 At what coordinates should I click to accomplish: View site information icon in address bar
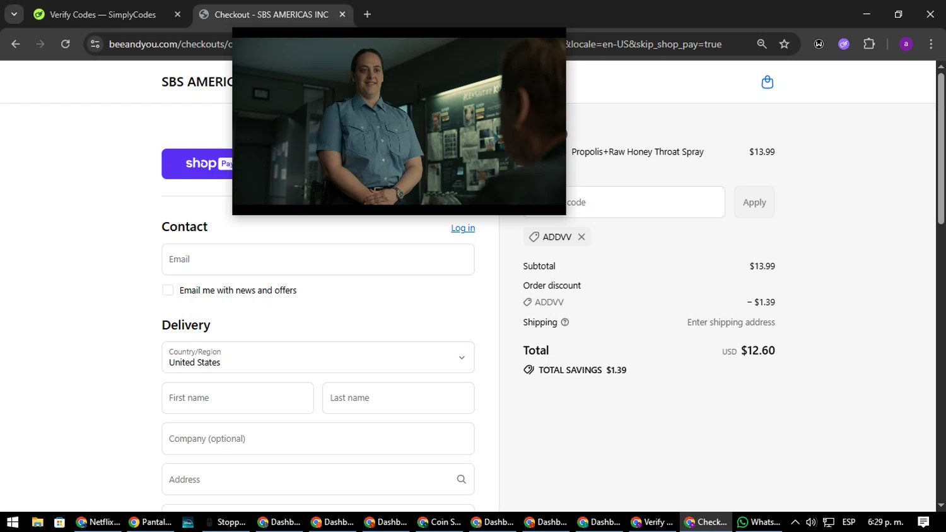coord(95,44)
